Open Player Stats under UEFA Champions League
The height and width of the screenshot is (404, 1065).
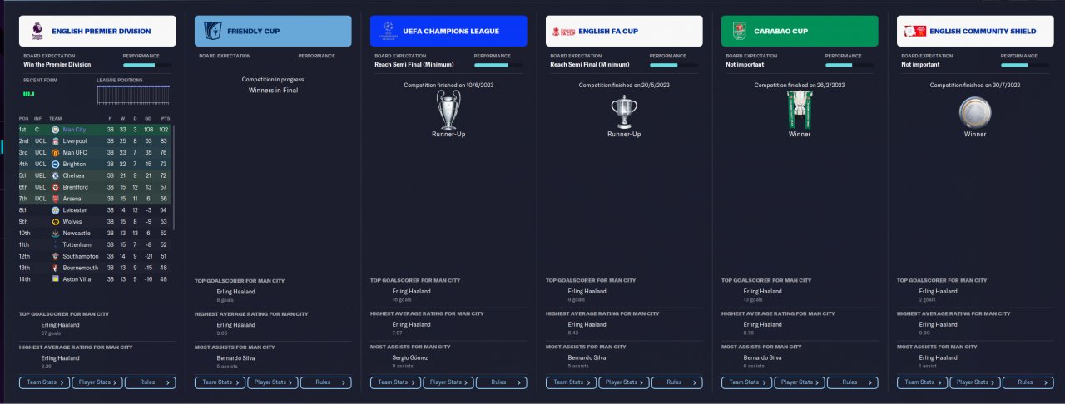point(448,382)
